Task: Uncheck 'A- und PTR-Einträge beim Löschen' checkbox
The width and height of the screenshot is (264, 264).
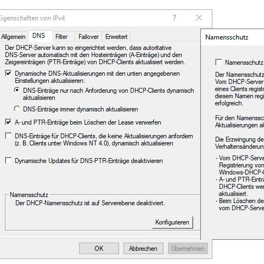Action: coord(8,122)
